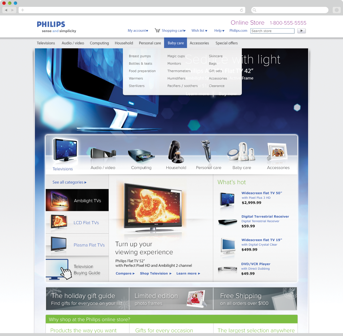
Task: Click the Digital Terrestrial Receiver title link
Action: click(265, 216)
